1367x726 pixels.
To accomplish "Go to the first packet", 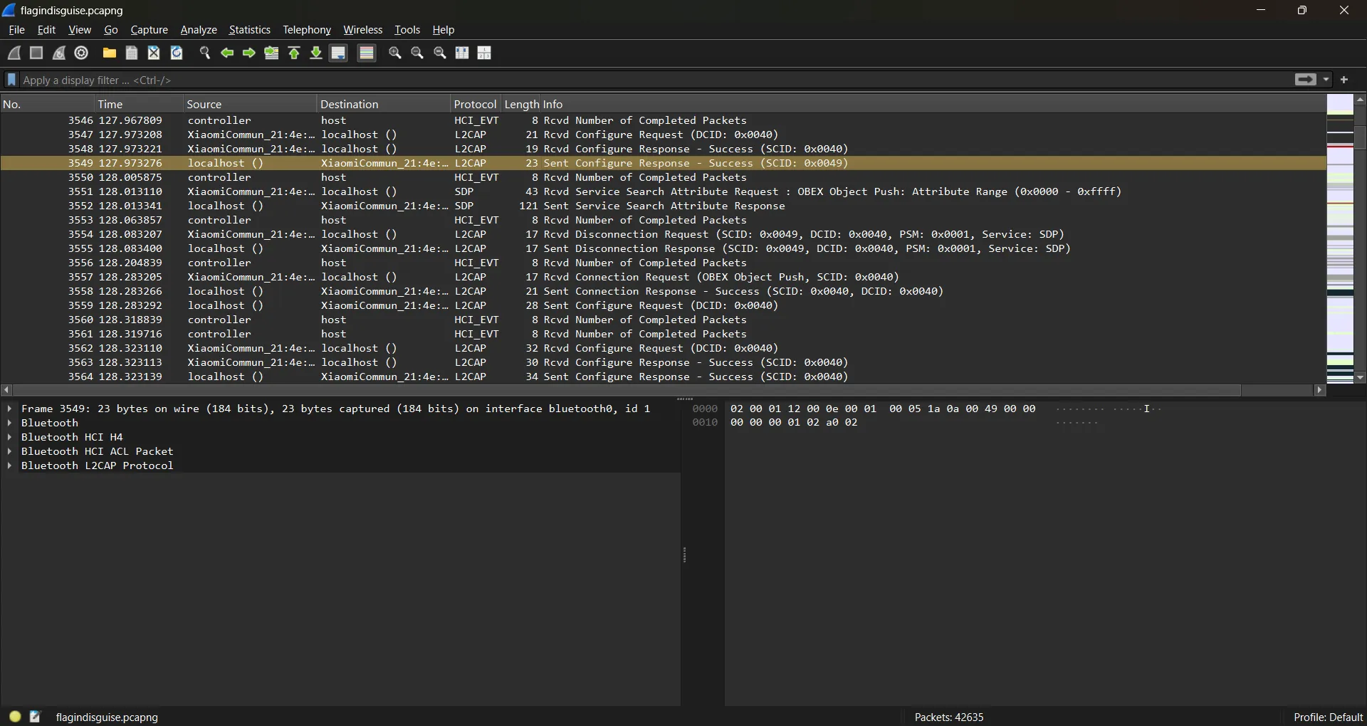I will (294, 53).
